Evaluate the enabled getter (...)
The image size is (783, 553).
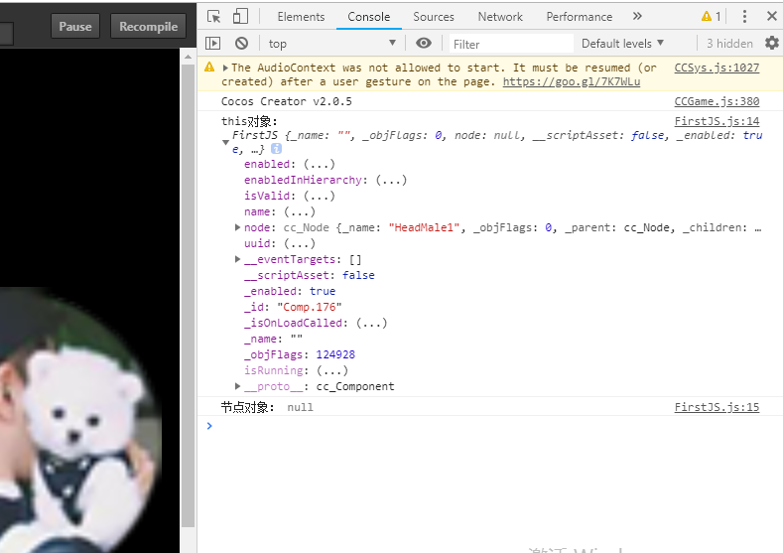(x=320, y=164)
